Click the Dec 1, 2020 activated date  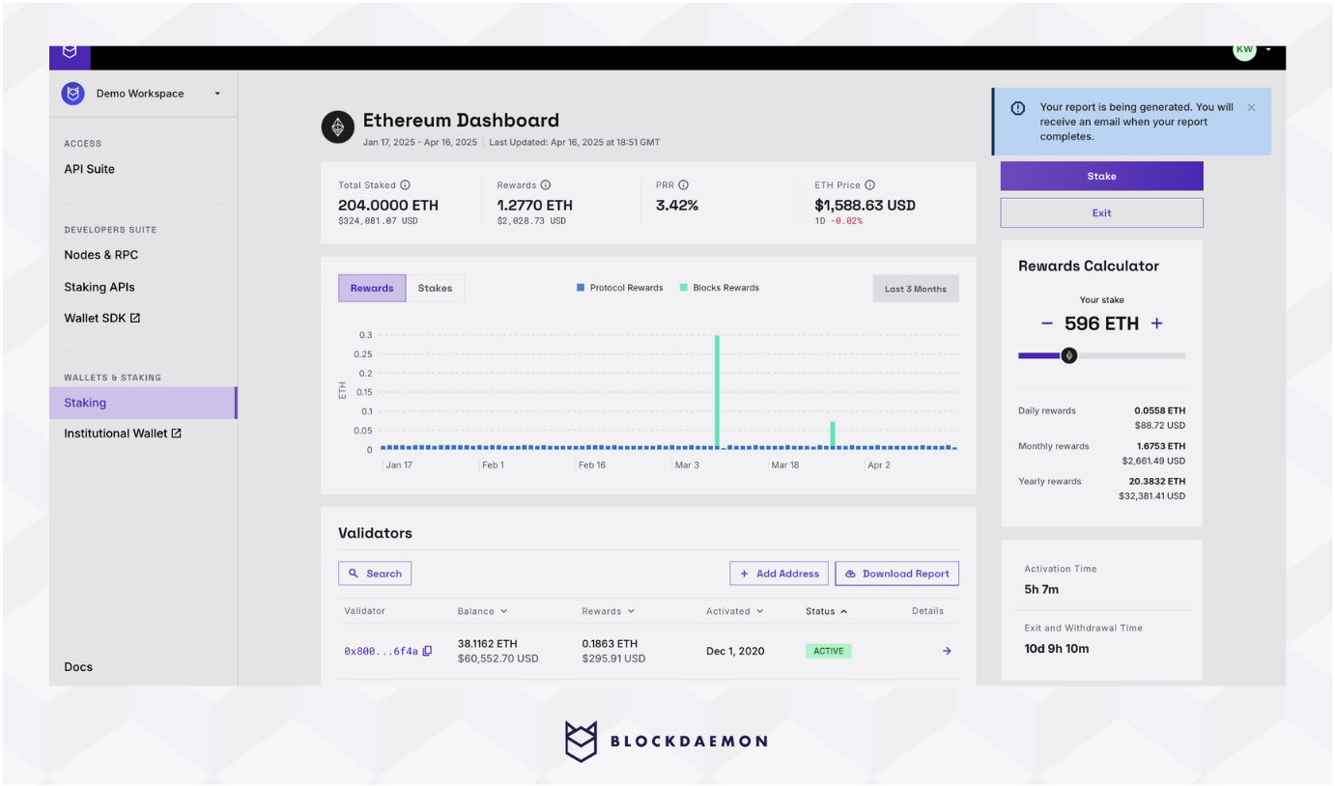(x=735, y=651)
